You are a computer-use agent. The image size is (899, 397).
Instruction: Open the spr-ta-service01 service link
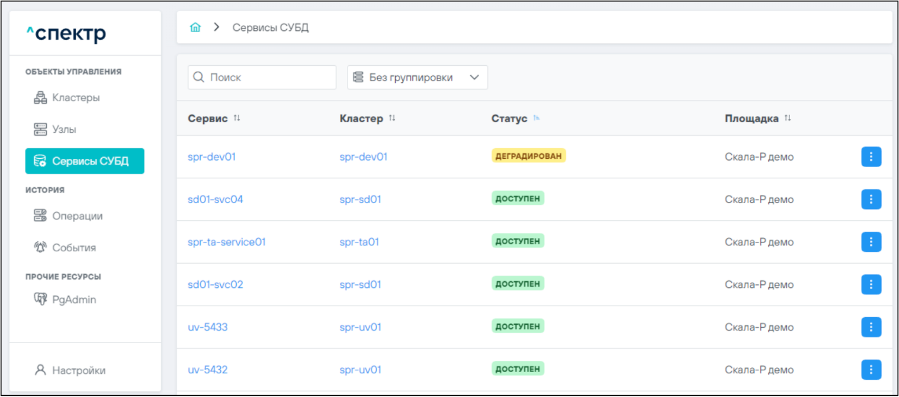(x=227, y=242)
